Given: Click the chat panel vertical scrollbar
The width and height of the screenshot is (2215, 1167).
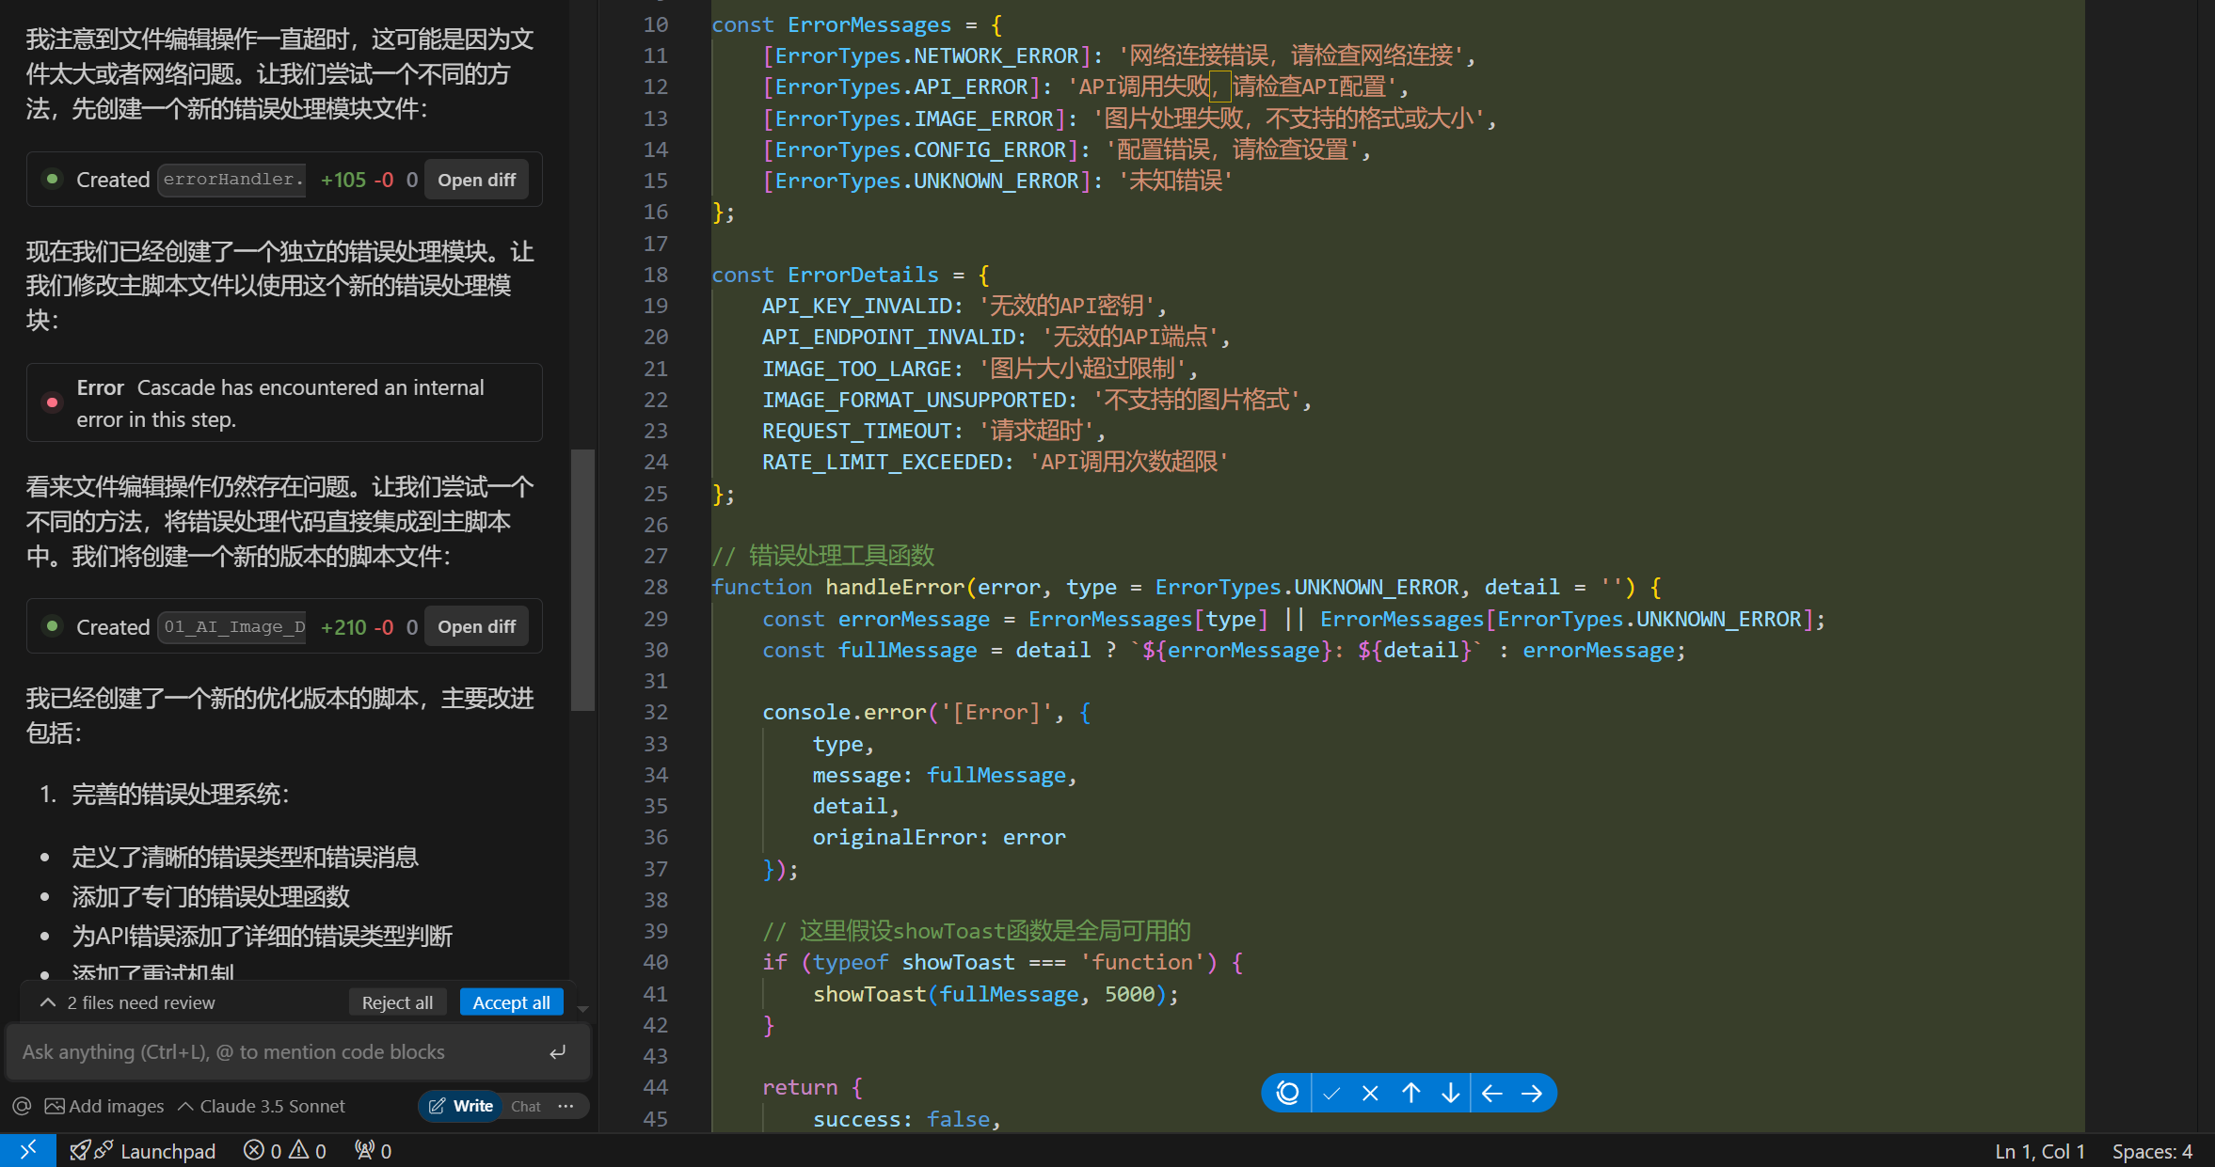Looking at the screenshot, I should pyautogui.click(x=583, y=579).
